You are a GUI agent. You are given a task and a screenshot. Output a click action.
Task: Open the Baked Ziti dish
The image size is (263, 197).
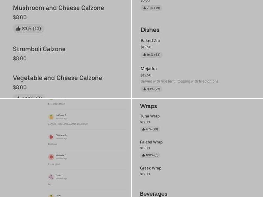[150, 40]
